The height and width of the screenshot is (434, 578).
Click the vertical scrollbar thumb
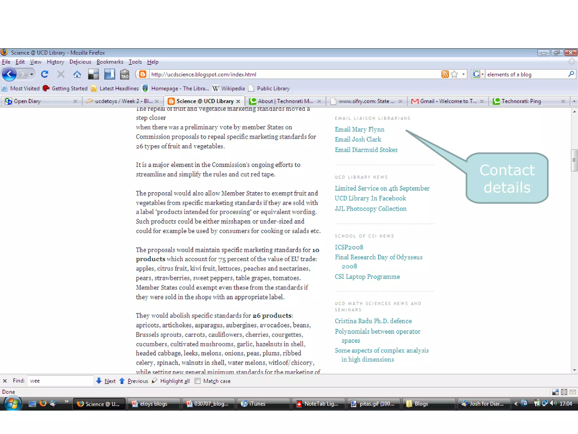point(574,160)
